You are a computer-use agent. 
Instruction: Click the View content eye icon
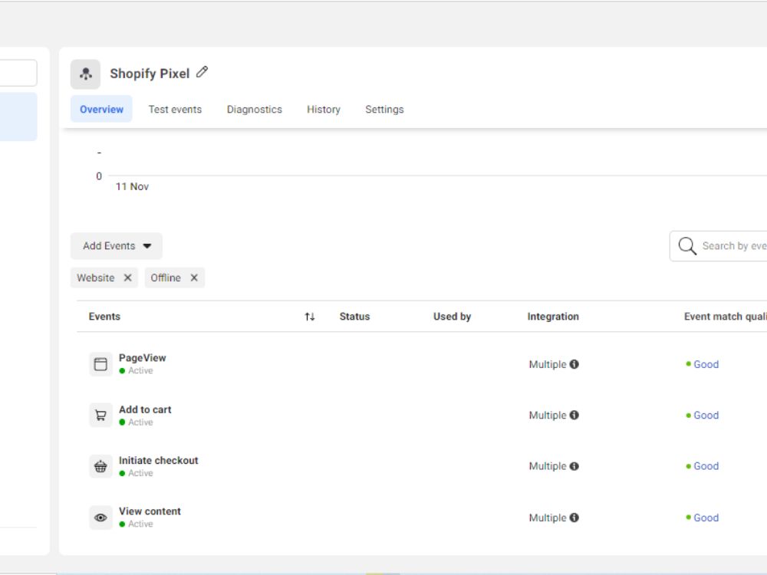[100, 517]
